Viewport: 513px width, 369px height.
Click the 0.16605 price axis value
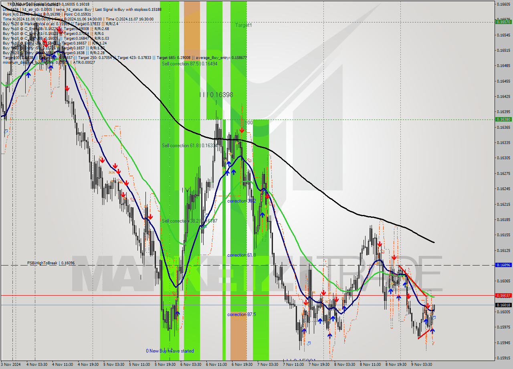[504, 4]
